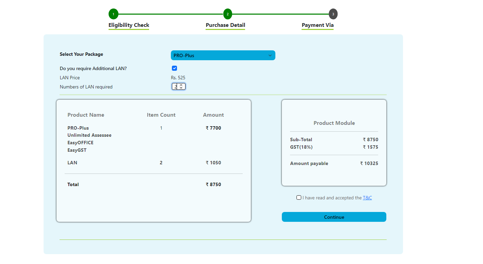Viewport: 483px width, 264px height.
Task: Select the Payment Via step label
Action: click(318, 25)
